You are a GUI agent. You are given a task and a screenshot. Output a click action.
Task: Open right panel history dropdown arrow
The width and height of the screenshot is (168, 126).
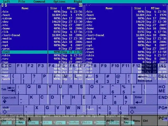pos(164,5)
